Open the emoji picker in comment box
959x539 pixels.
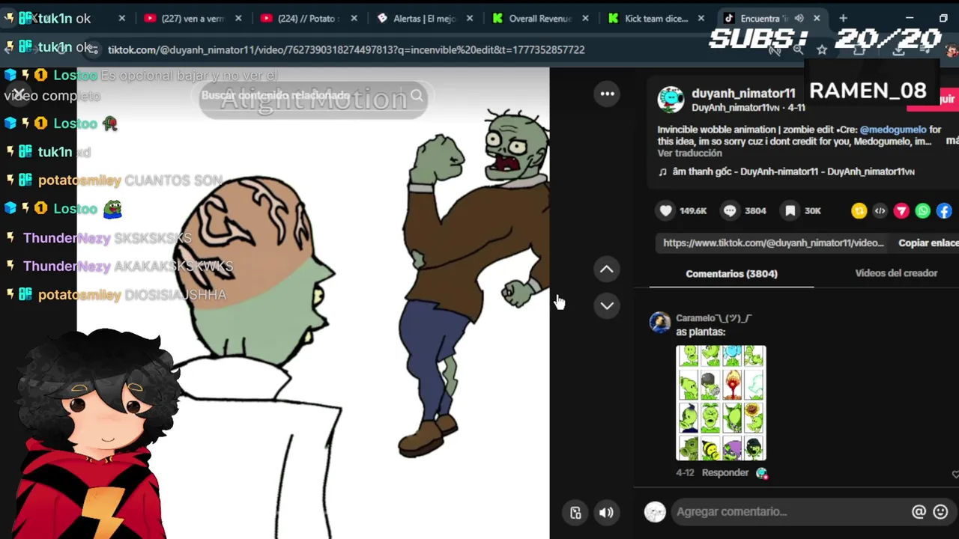click(941, 512)
